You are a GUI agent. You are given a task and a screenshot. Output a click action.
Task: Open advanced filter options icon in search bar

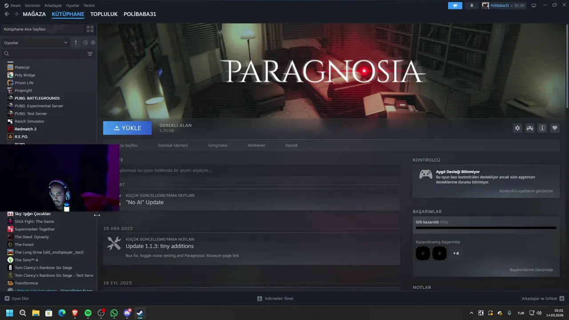(x=90, y=54)
